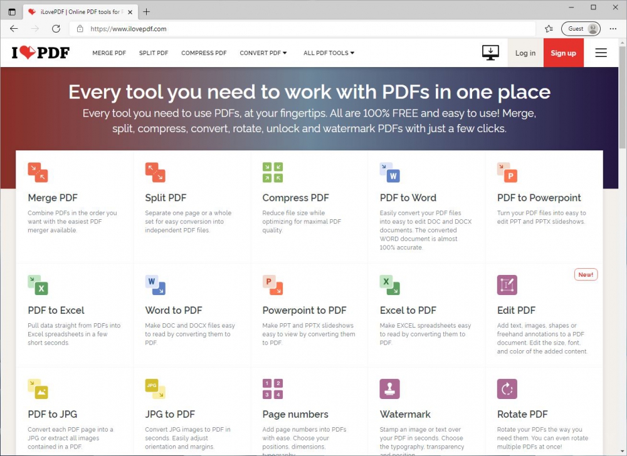Open the Powerpoint to PDF title link

click(304, 310)
